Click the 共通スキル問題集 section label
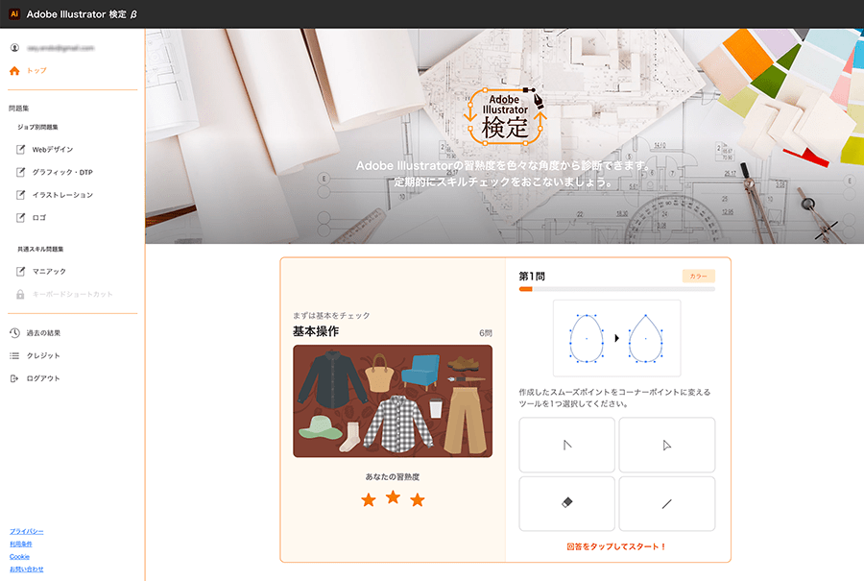The image size is (864, 581). (x=40, y=249)
